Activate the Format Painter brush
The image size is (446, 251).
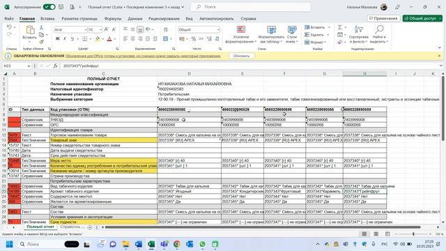[x=41, y=42]
